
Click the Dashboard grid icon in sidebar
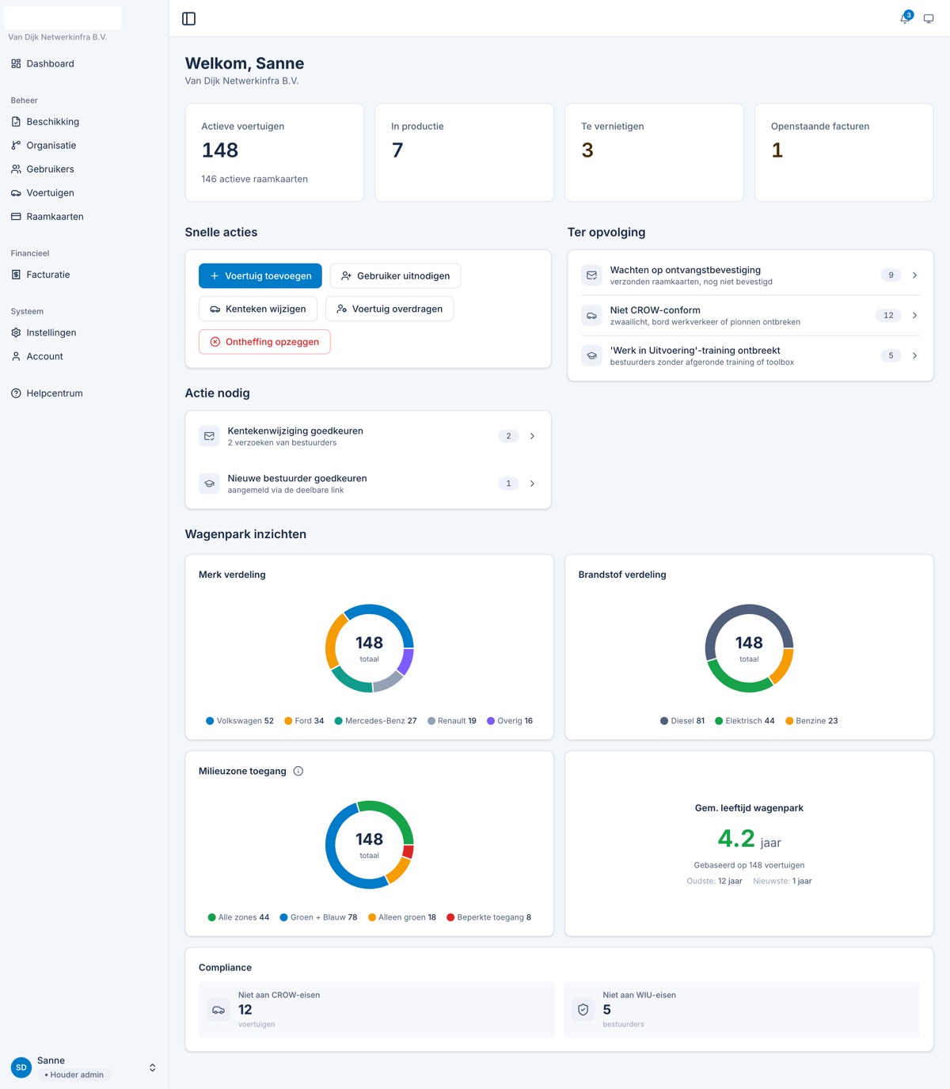(16, 64)
